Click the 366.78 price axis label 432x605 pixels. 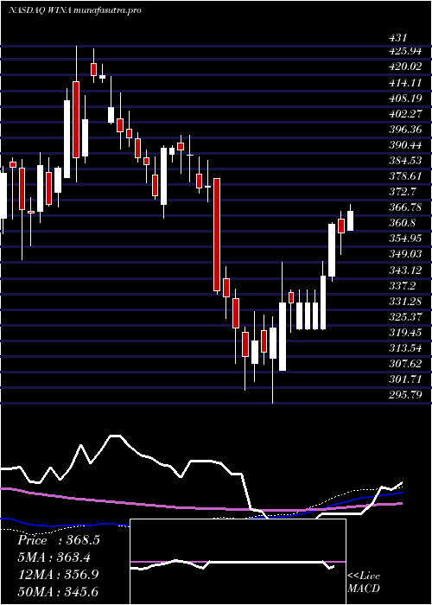tap(405, 207)
